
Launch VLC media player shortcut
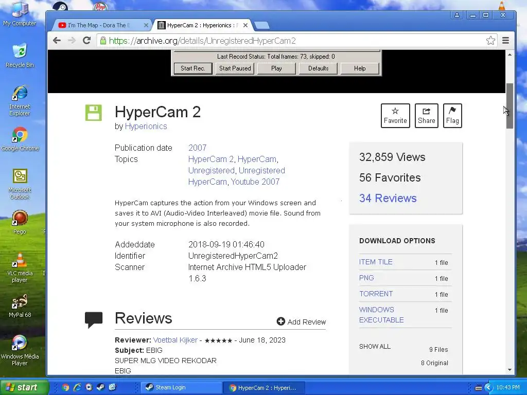20,267
